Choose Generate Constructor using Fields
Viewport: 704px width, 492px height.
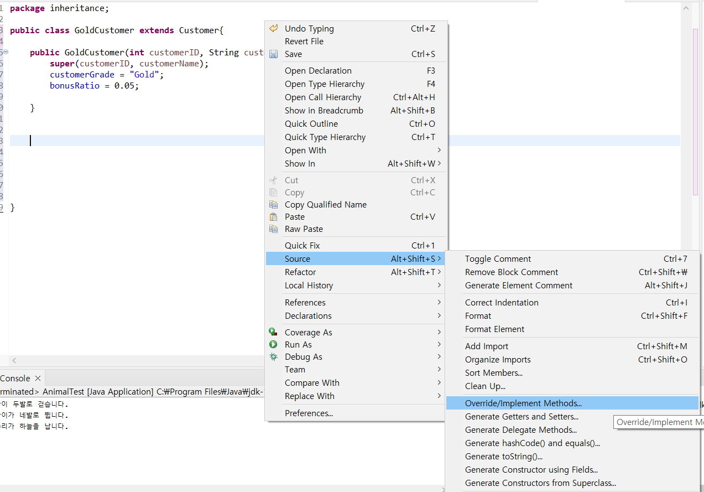coord(572,470)
